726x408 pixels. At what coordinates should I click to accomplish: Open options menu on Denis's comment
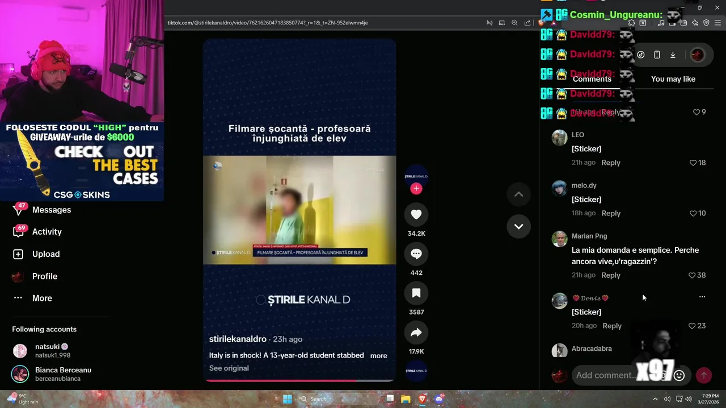[702, 297]
